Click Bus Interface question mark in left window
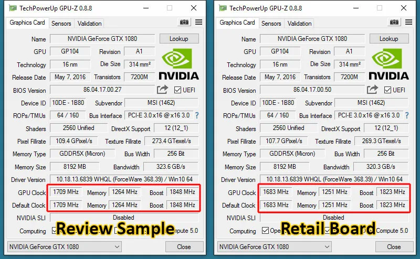The width and height of the screenshot is (420, 259). [197, 115]
